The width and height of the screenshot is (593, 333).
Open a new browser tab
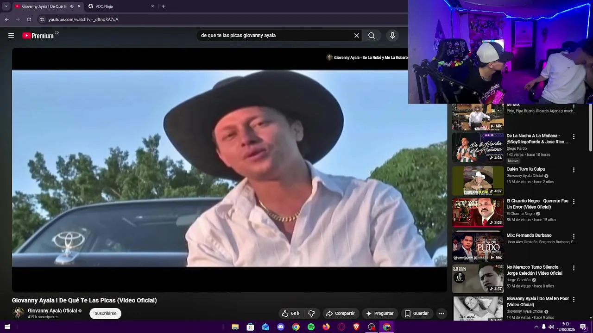click(164, 6)
